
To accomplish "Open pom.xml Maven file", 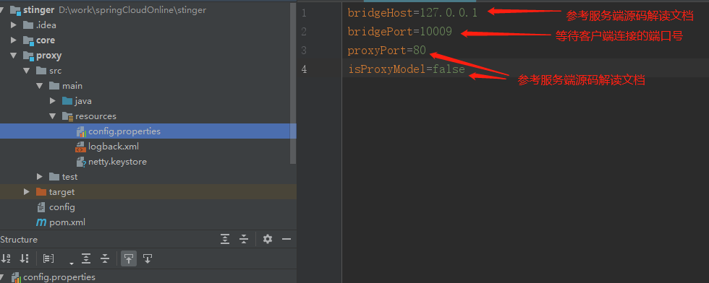I will 61,222.
